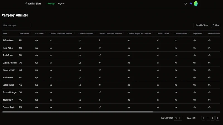This screenshot has height=125, width=223.
Task: Open the green user avatar menu
Action: point(196,4)
